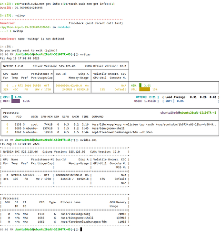Click the '%SM' column header
The width and height of the screenshot is (221, 238).
pos(57,117)
